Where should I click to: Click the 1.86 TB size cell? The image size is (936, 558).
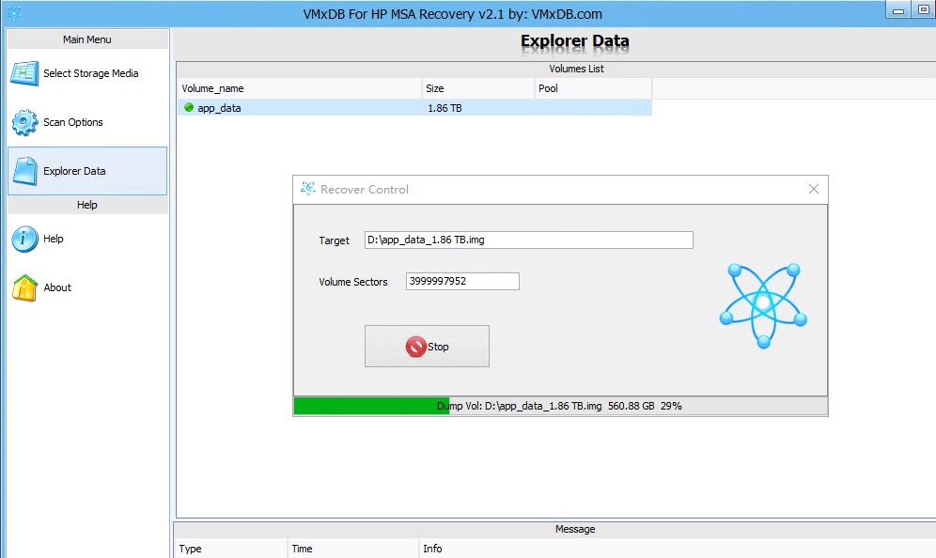445,108
